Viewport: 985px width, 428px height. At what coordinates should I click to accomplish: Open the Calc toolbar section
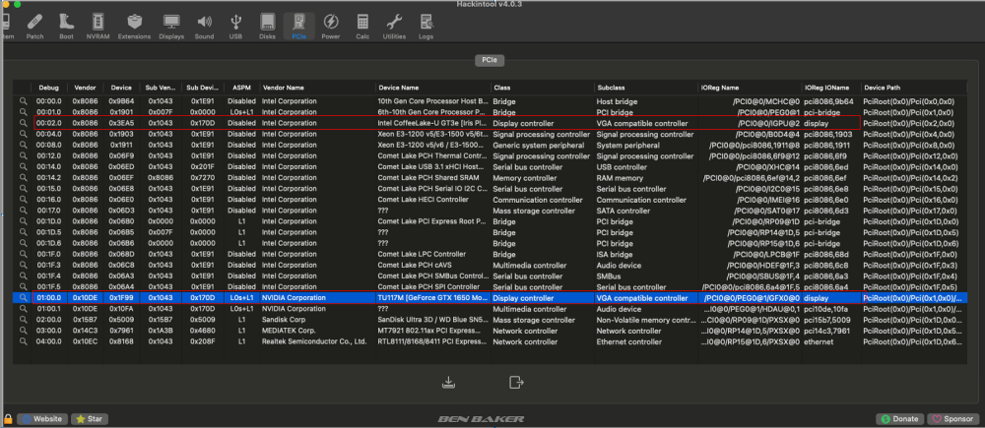click(362, 26)
